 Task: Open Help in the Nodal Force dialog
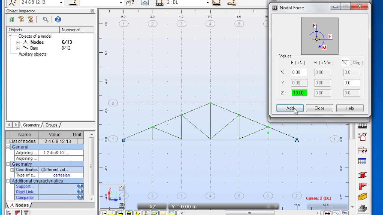coord(350,108)
